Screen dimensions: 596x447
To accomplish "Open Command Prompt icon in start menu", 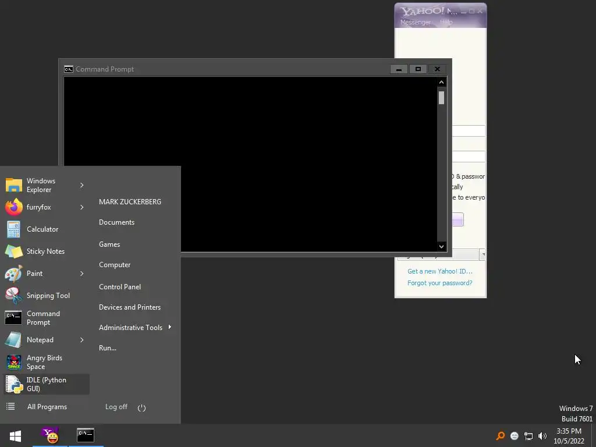I will (14, 318).
